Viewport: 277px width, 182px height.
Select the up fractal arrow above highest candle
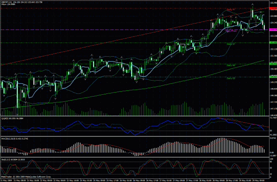pos(253,4)
